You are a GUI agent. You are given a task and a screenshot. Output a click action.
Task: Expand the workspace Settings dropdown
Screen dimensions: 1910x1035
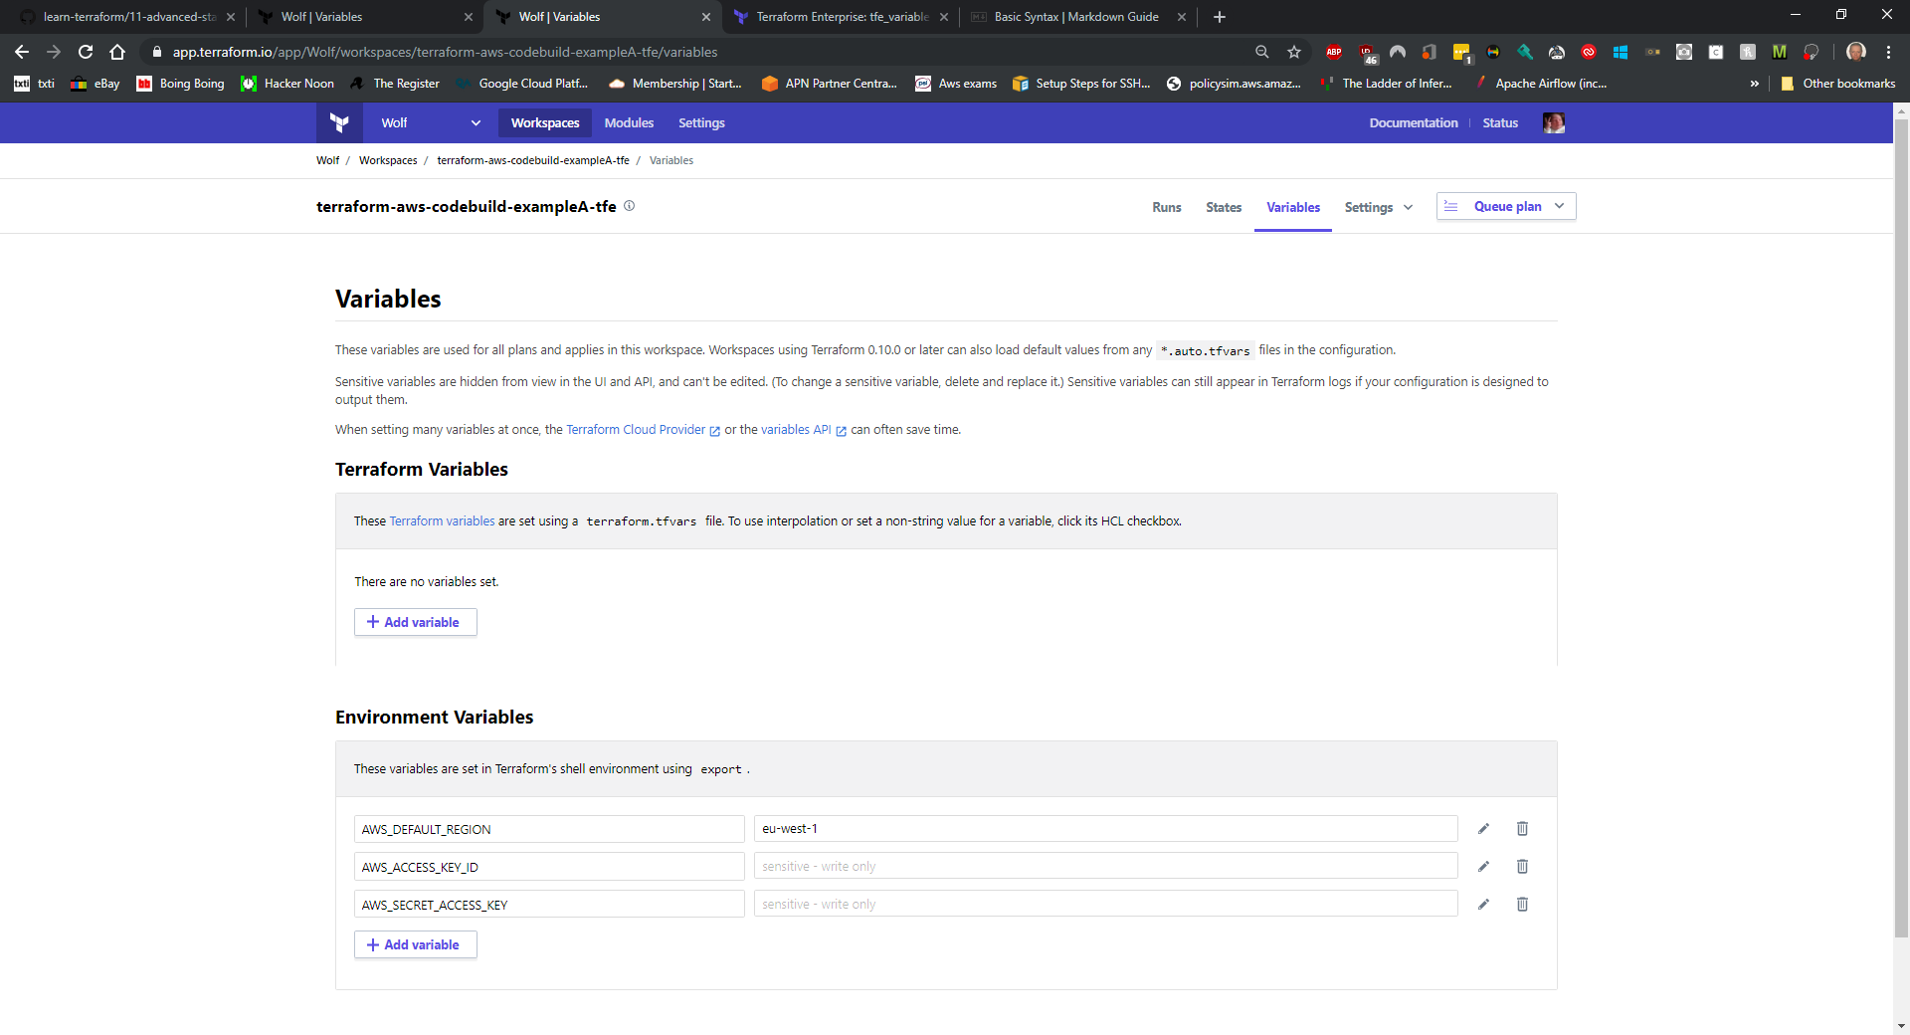coord(1378,207)
